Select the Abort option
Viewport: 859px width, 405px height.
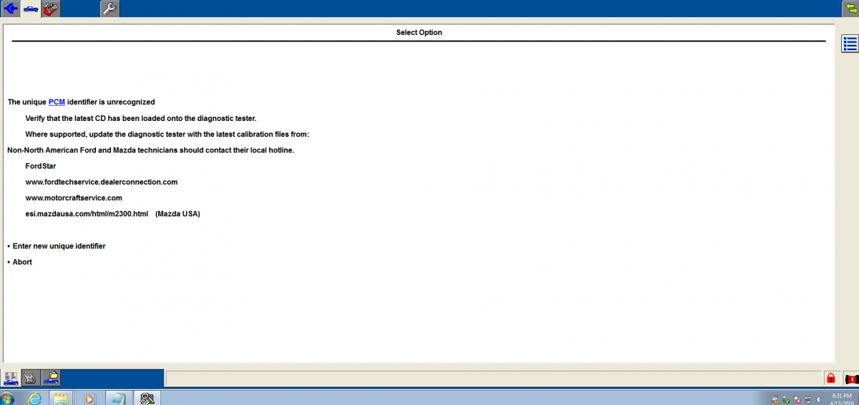click(22, 262)
